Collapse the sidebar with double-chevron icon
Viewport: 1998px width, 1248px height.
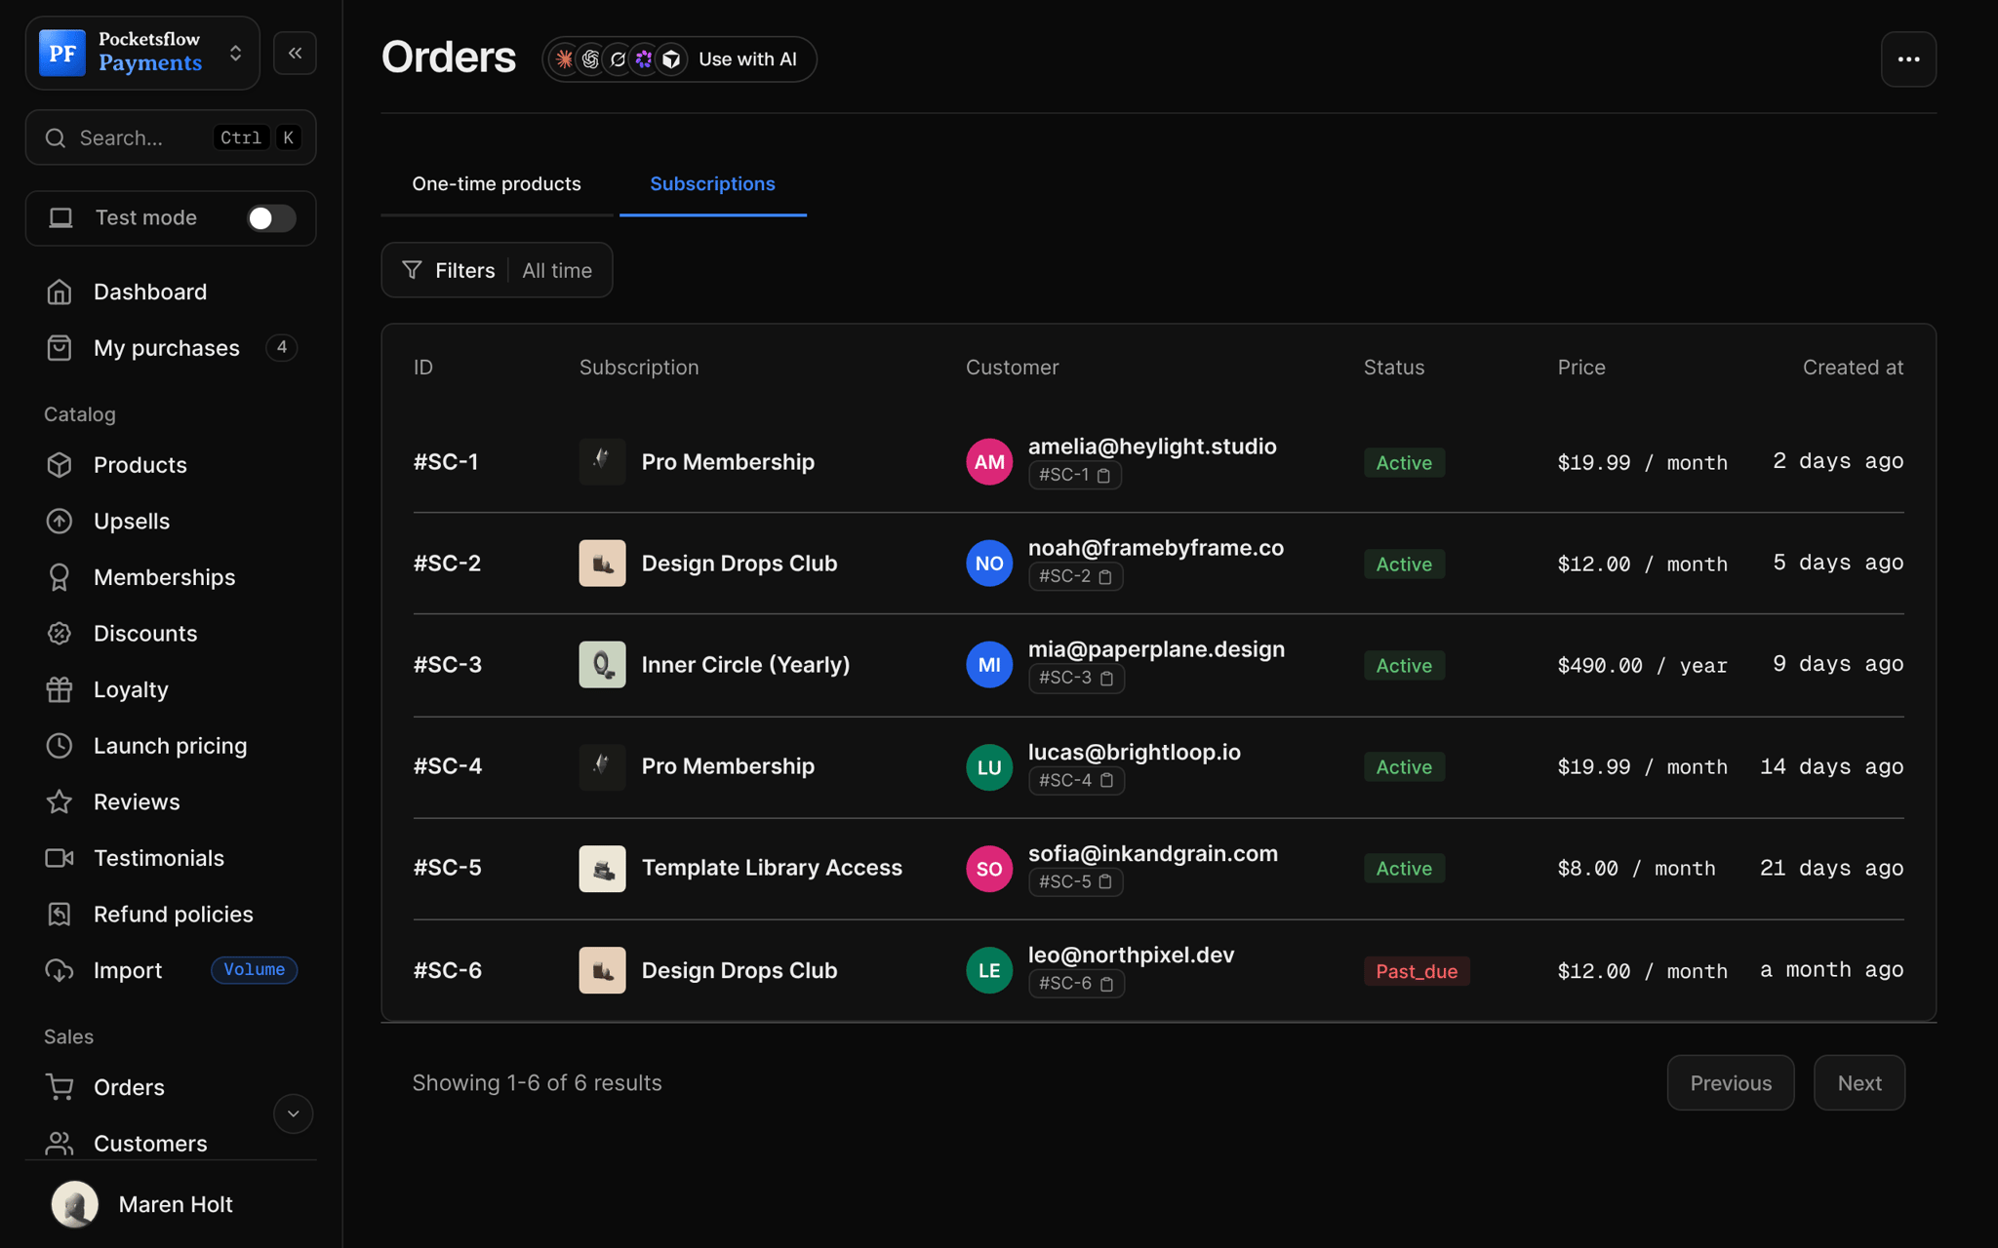tap(295, 54)
